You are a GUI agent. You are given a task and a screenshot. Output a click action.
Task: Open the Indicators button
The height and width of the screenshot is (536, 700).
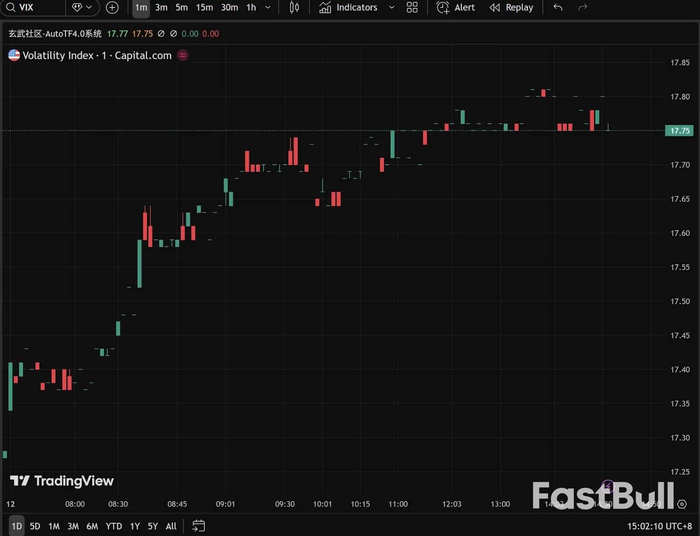(348, 7)
